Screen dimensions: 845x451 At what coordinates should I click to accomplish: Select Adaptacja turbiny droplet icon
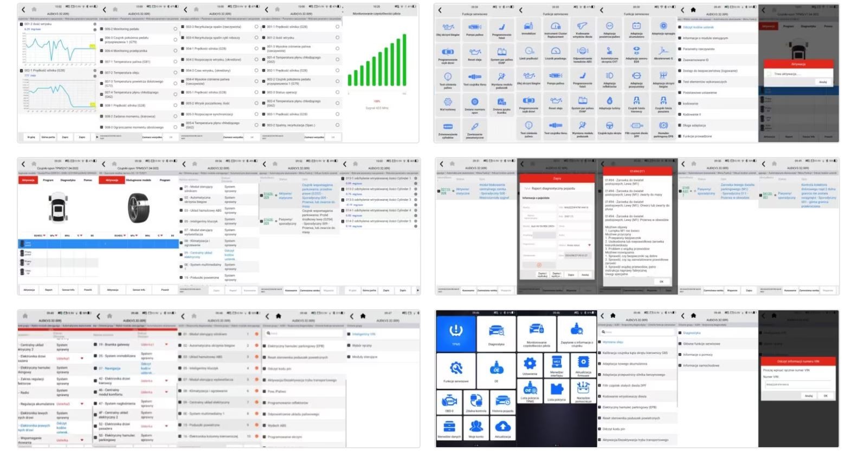click(x=609, y=101)
